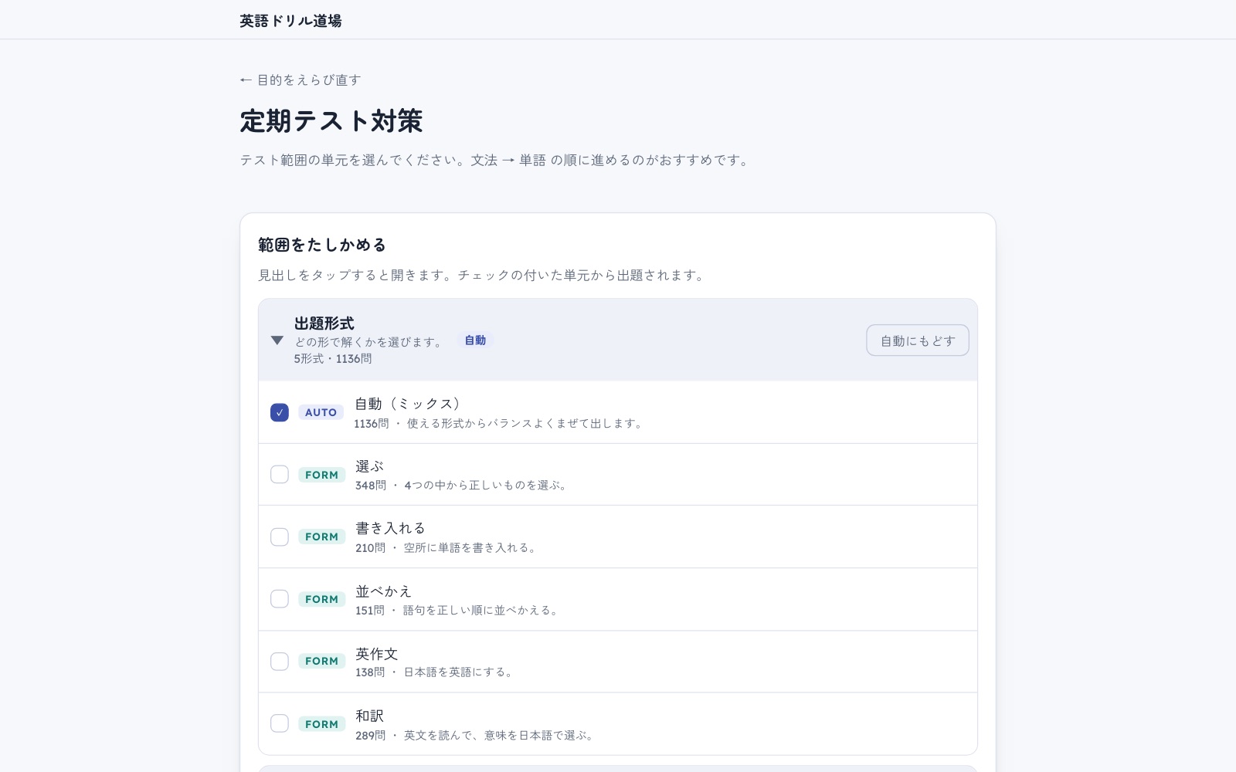
Task: Click the FORM badge beside 書き入れる
Action: coord(321,537)
